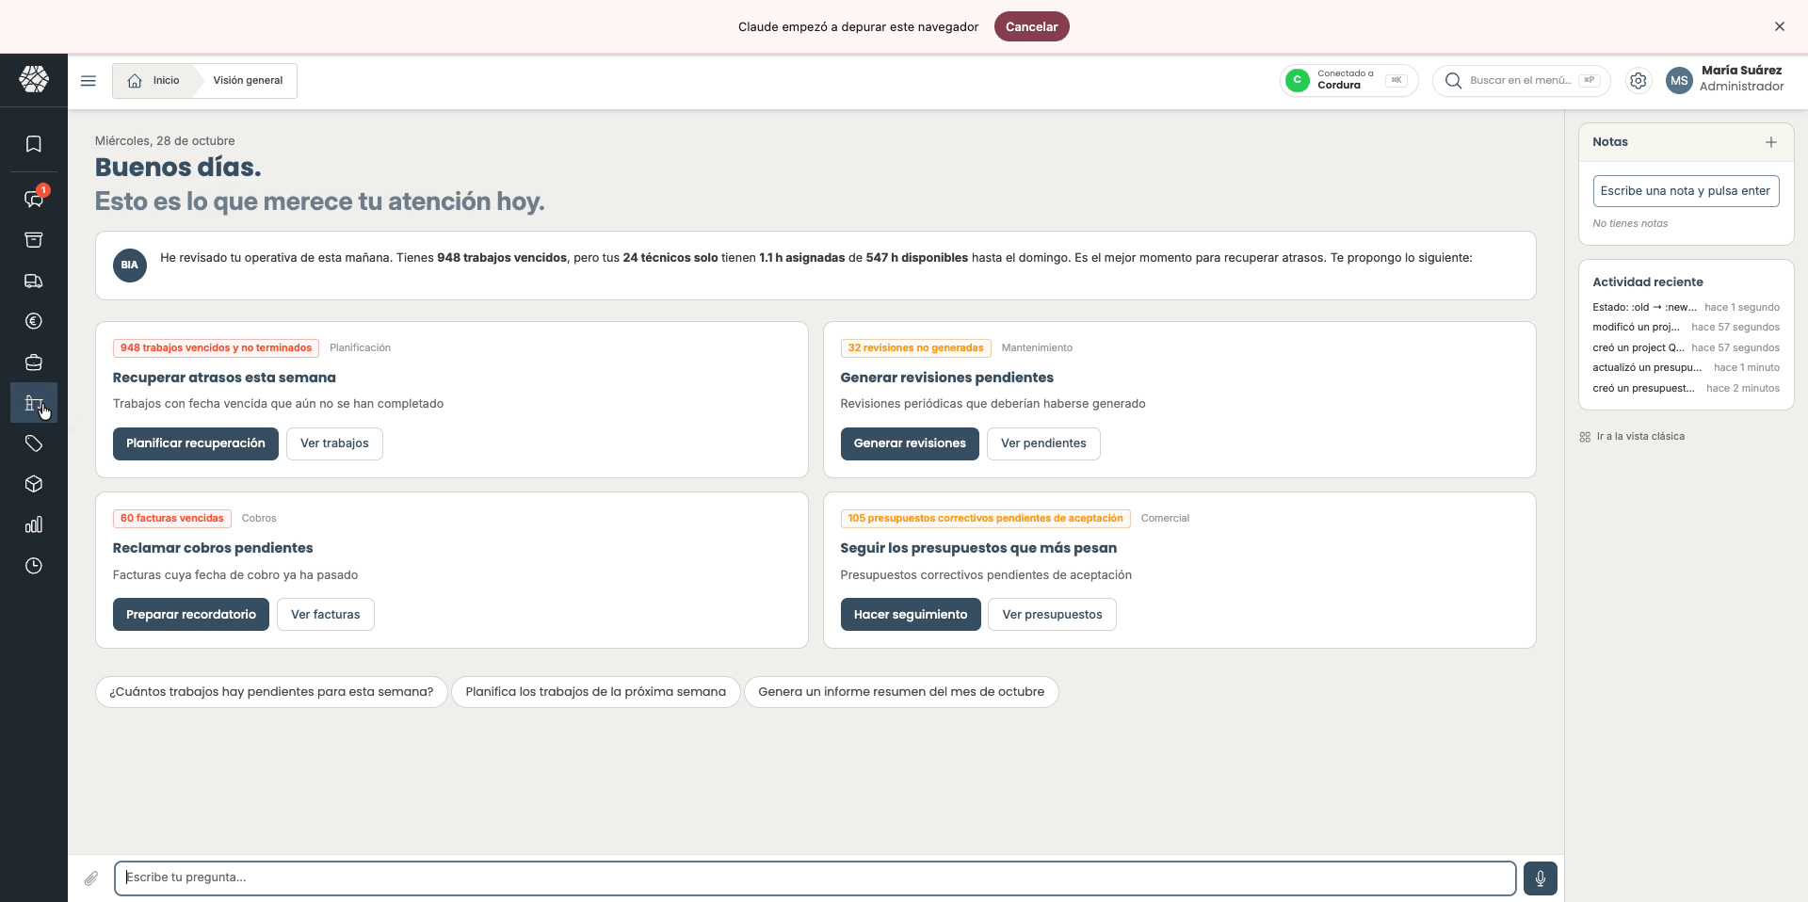Select 'Genera un informe resumen' suggestion

pyautogui.click(x=901, y=692)
